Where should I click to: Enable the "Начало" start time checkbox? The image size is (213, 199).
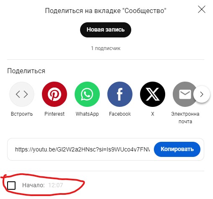11,185
